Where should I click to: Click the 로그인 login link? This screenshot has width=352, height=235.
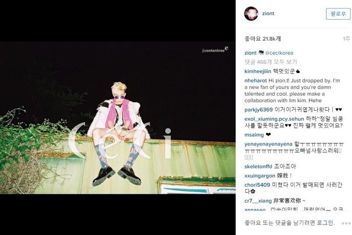[325, 223]
